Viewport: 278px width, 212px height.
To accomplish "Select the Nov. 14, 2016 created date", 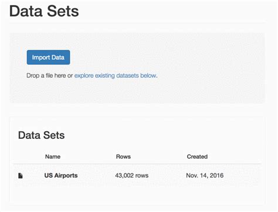I will pyautogui.click(x=205, y=176).
